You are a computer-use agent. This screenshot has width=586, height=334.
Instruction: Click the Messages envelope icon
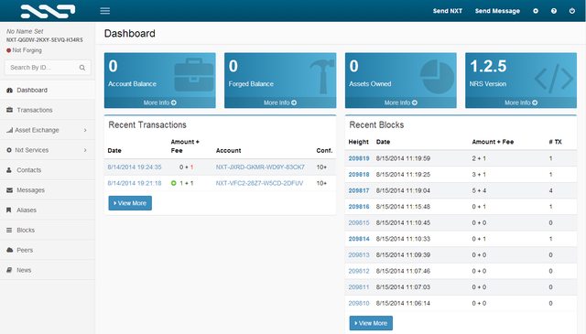[x=9, y=190]
